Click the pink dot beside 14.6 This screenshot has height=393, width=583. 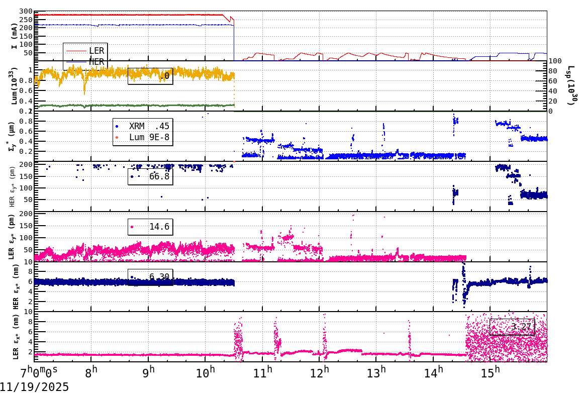132,227
